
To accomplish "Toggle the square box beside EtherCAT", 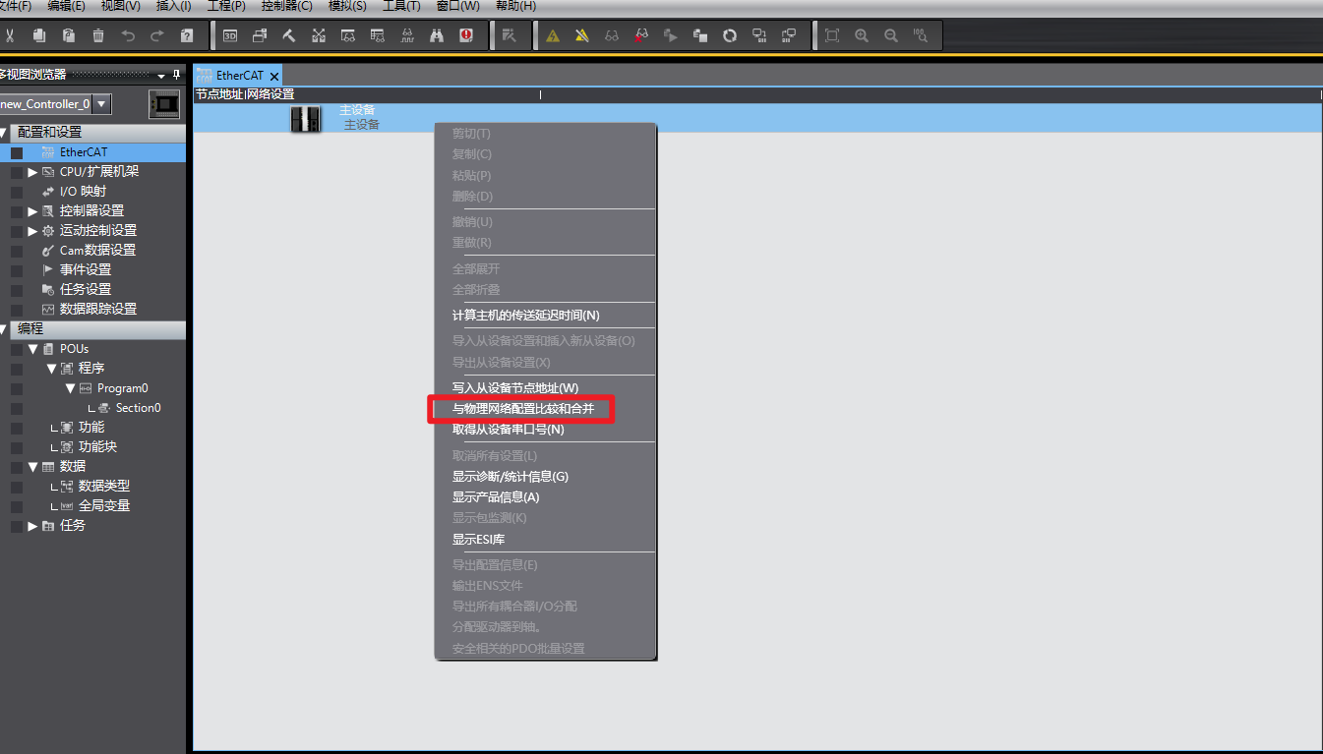I will click(x=17, y=152).
